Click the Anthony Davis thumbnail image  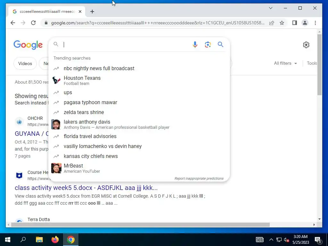click(x=56, y=125)
